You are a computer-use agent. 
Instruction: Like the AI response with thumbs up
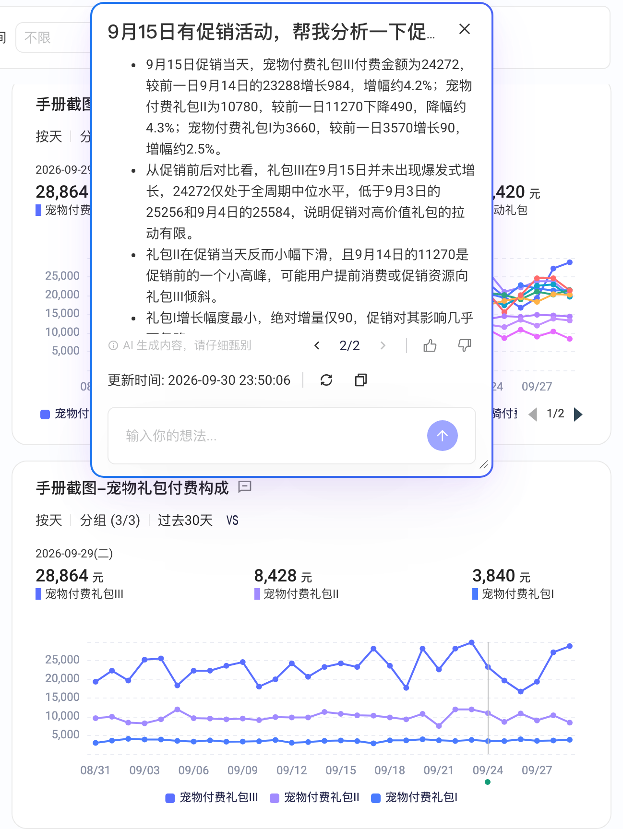pos(430,345)
